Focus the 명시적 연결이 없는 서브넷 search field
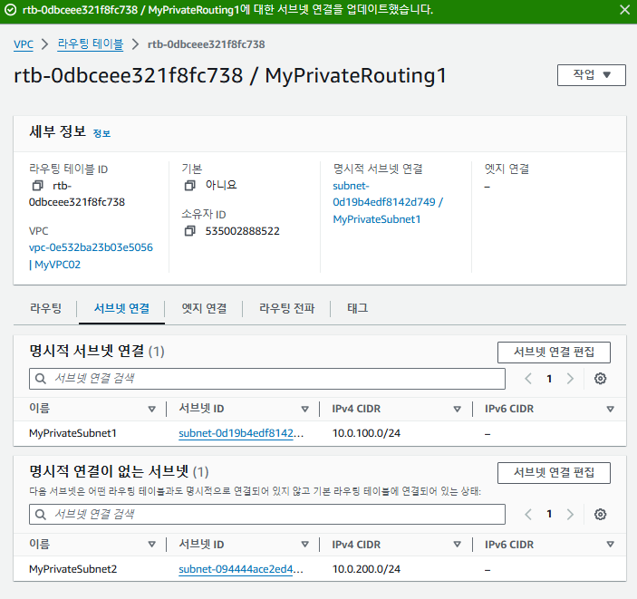637x599 pixels. tap(267, 515)
